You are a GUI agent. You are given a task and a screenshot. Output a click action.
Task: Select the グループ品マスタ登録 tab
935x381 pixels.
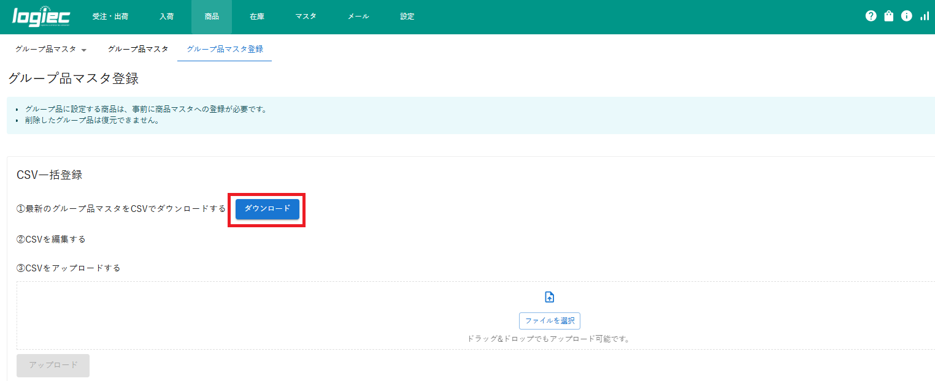tap(225, 49)
